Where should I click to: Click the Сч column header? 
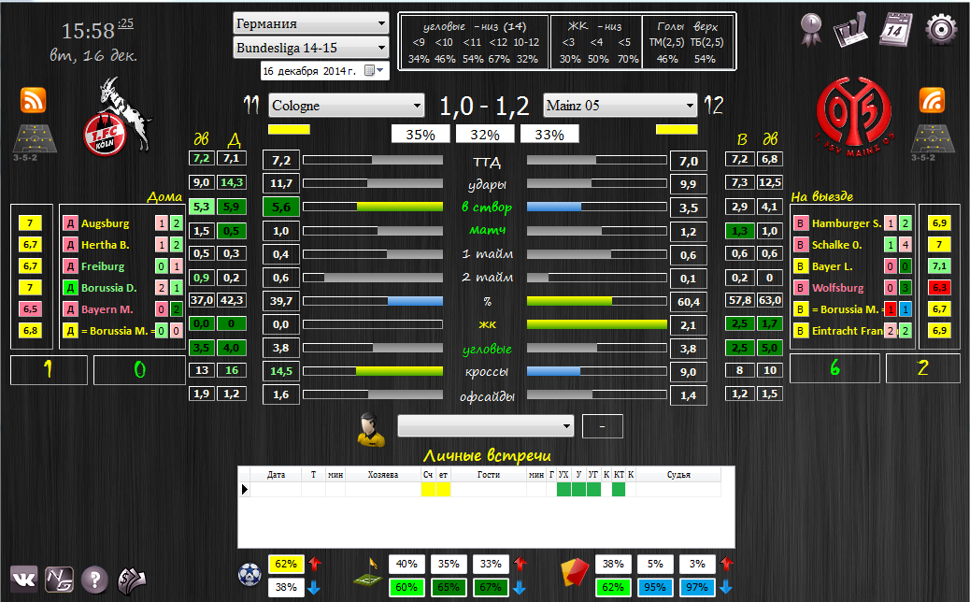(x=428, y=475)
